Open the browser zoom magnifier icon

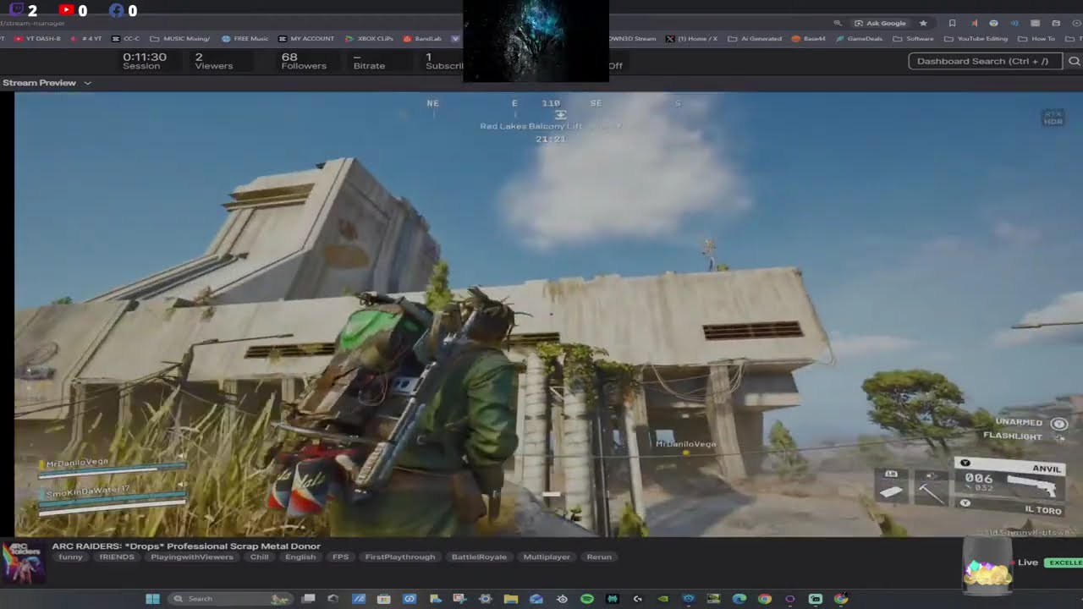838,23
